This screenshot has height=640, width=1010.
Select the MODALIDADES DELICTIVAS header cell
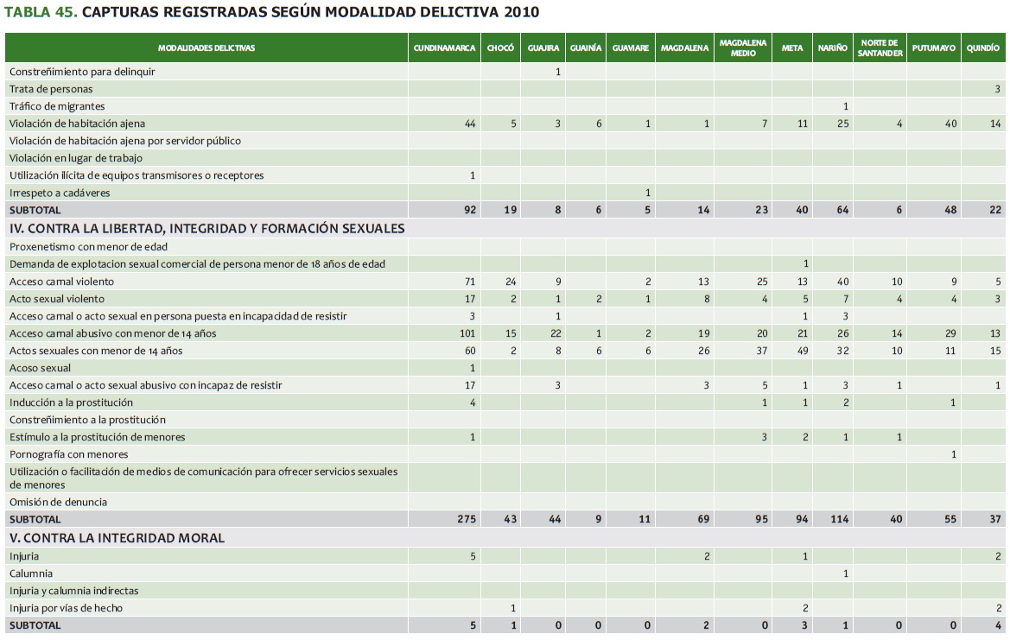(206, 48)
